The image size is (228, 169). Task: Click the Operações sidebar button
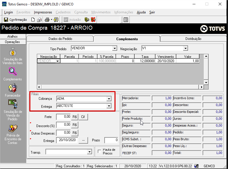point(13,42)
